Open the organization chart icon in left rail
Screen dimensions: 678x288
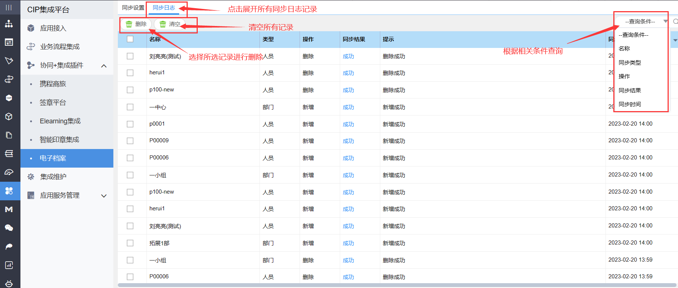point(9,24)
